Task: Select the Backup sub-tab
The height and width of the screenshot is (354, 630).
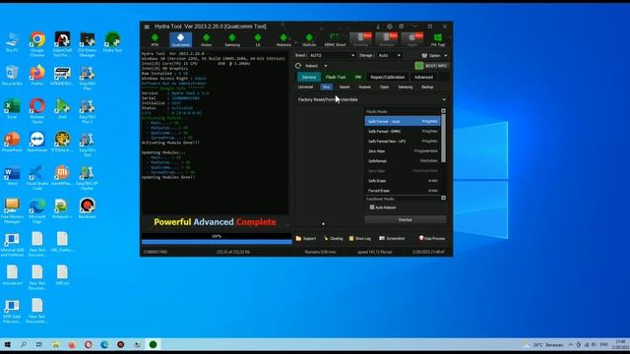Action: (x=427, y=88)
